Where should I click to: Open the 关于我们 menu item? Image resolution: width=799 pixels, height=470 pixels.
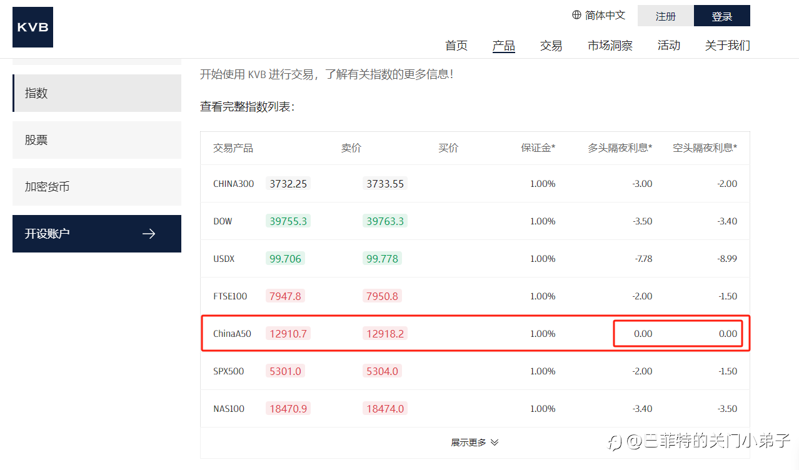point(728,46)
